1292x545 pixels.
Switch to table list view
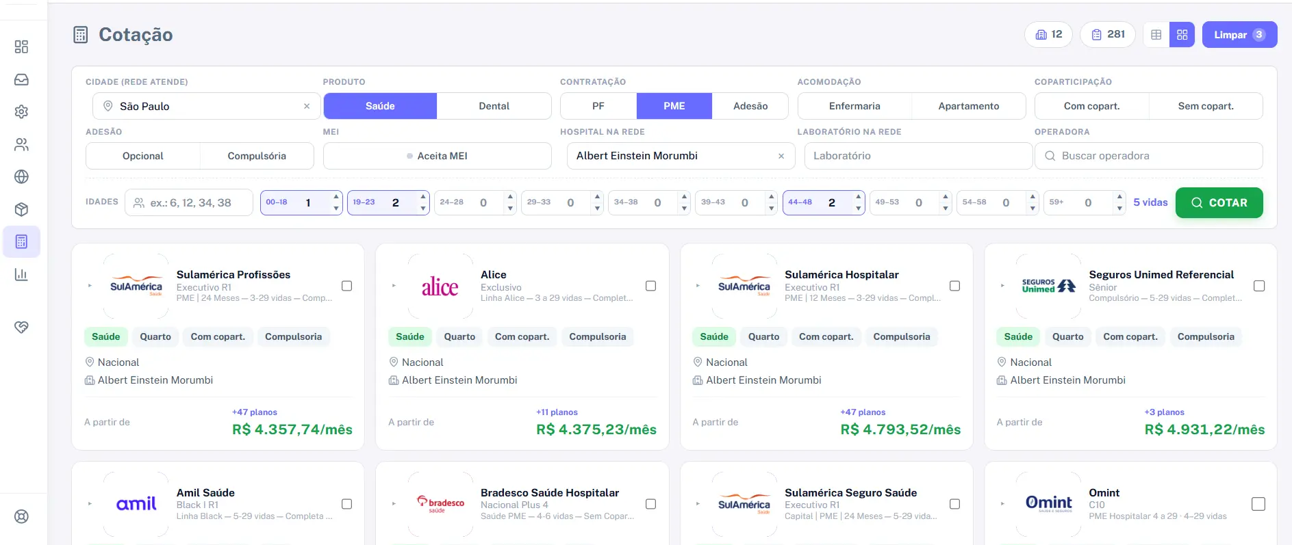1156,35
